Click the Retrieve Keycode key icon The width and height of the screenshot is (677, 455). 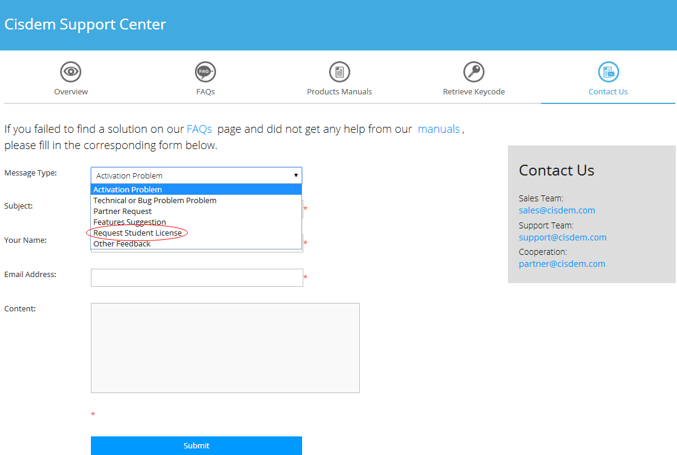tap(474, 72)
